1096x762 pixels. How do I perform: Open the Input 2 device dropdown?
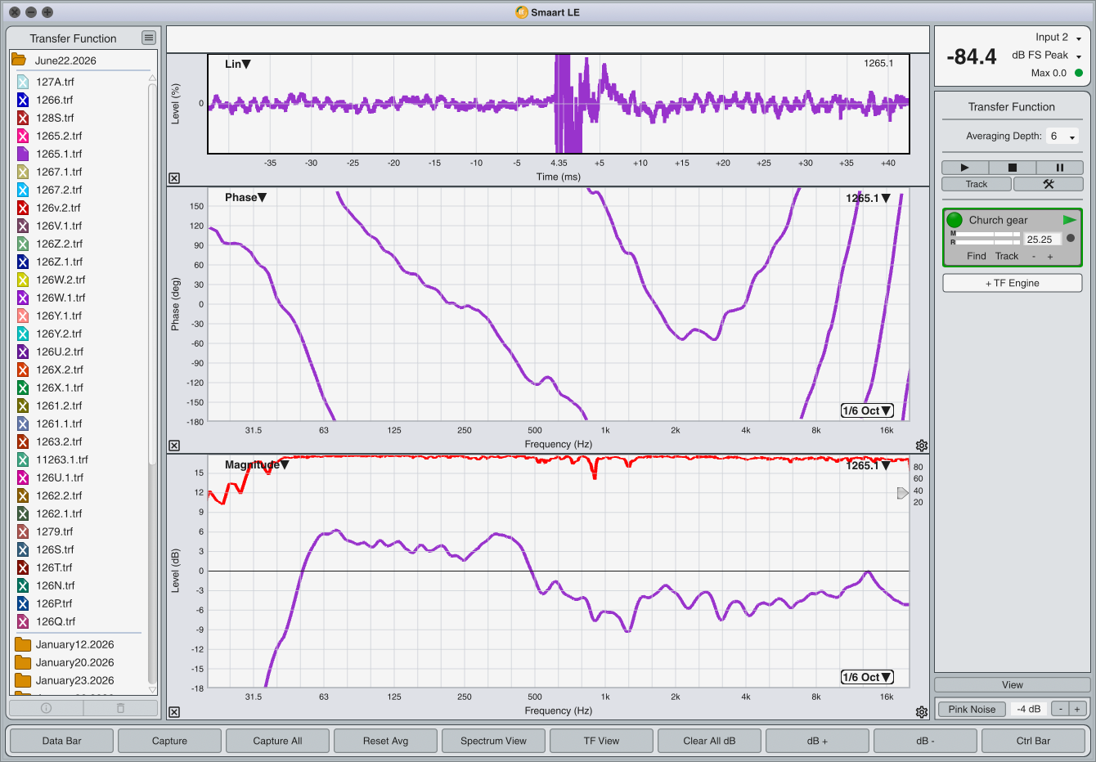coord(1058,38)
